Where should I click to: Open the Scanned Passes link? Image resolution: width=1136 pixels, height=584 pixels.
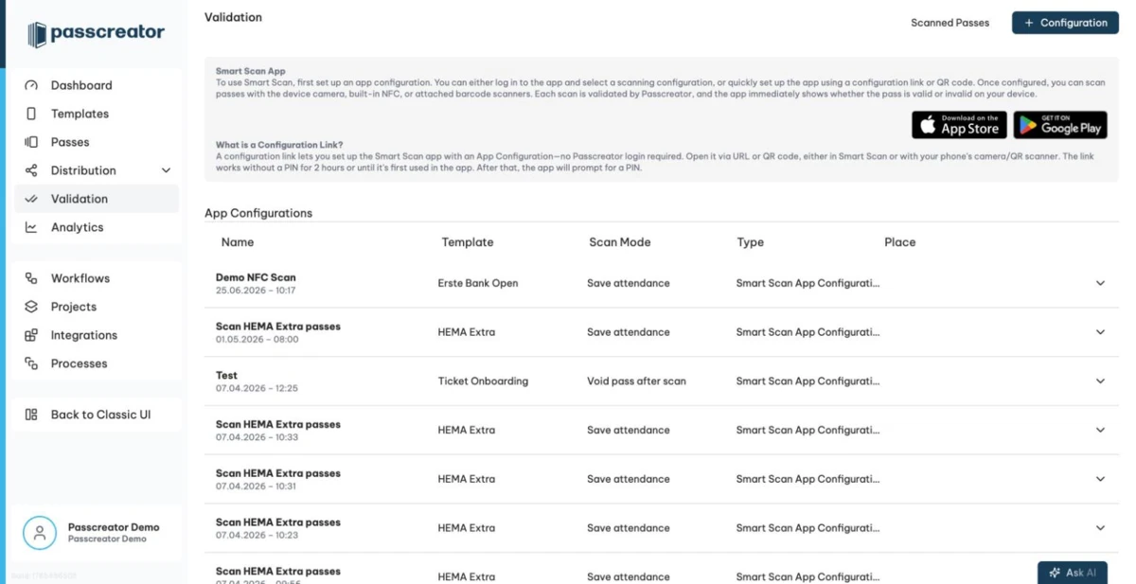click(950, 23)
